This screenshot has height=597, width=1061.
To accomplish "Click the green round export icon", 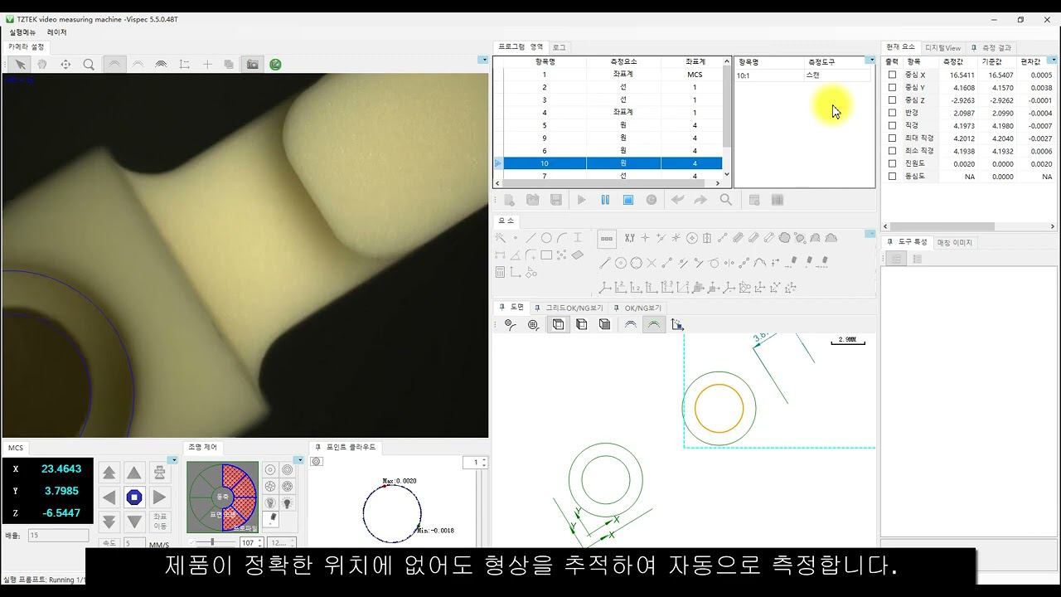I will tap(275, 64).
